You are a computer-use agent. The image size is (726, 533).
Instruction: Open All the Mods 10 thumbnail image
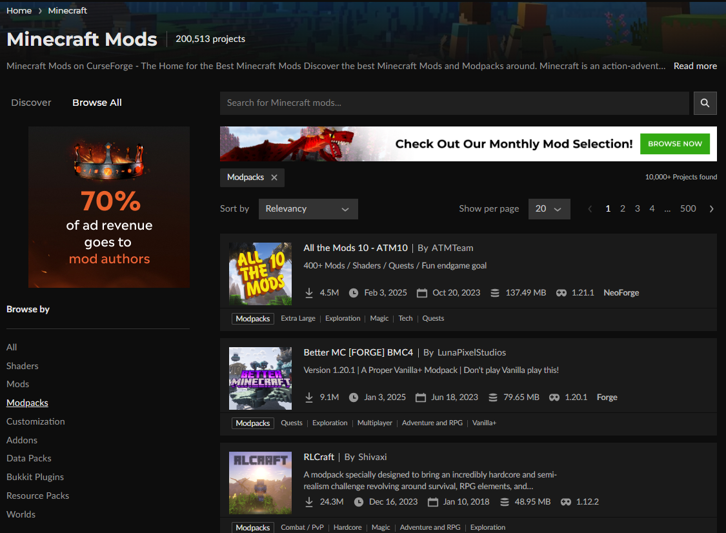[x=260, y=274]
